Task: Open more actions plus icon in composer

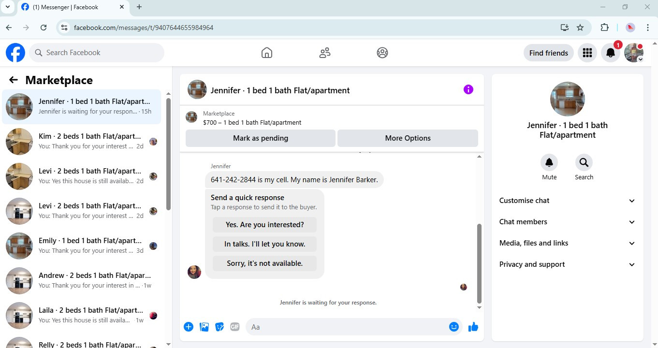Action: [189, 327]
